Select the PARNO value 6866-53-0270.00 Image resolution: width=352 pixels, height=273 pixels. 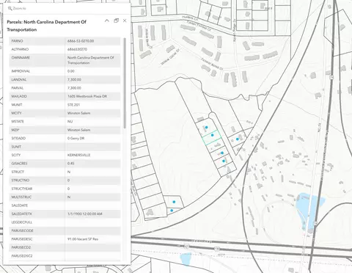coord(81,41)
